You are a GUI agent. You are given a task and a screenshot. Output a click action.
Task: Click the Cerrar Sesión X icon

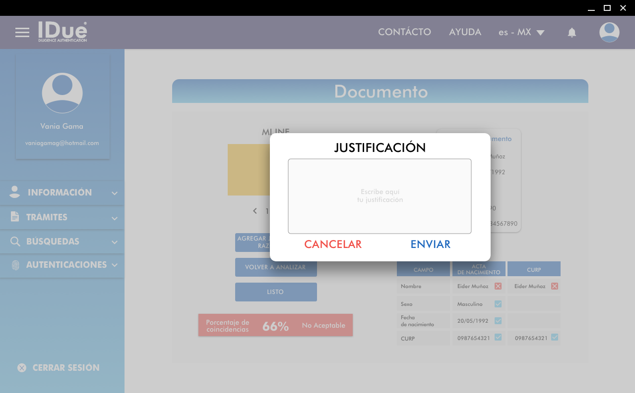(22, 368)
